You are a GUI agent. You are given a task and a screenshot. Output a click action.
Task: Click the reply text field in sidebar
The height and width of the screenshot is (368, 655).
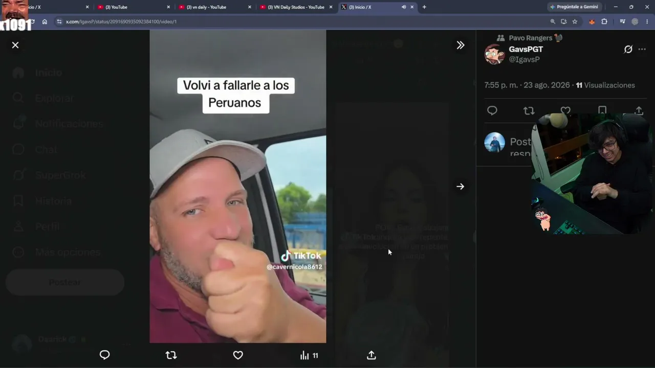[x=520, y=147]
